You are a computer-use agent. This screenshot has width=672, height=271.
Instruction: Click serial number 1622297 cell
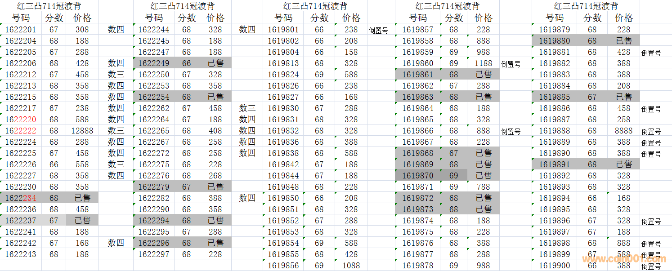click(154, 254)
